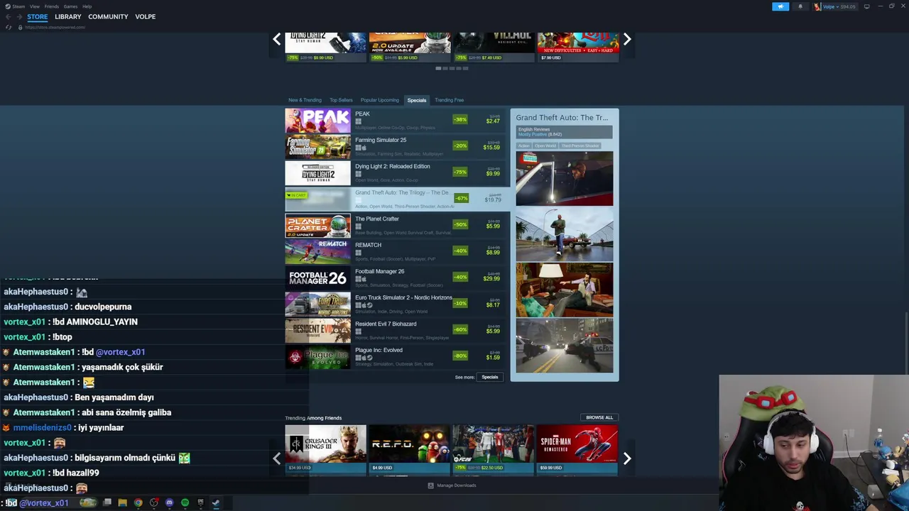Open Task View on the taskbar
The height and width of the screenshot is (511, 909).
(x=107, y=502)
